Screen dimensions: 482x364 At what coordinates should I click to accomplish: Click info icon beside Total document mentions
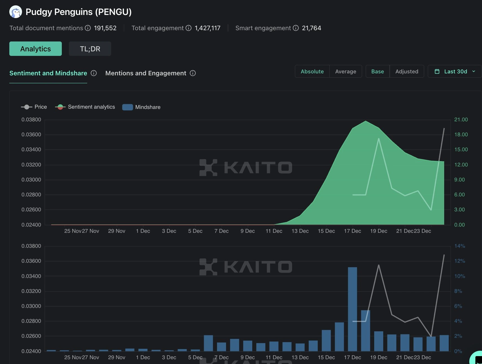tap(88, 28)
